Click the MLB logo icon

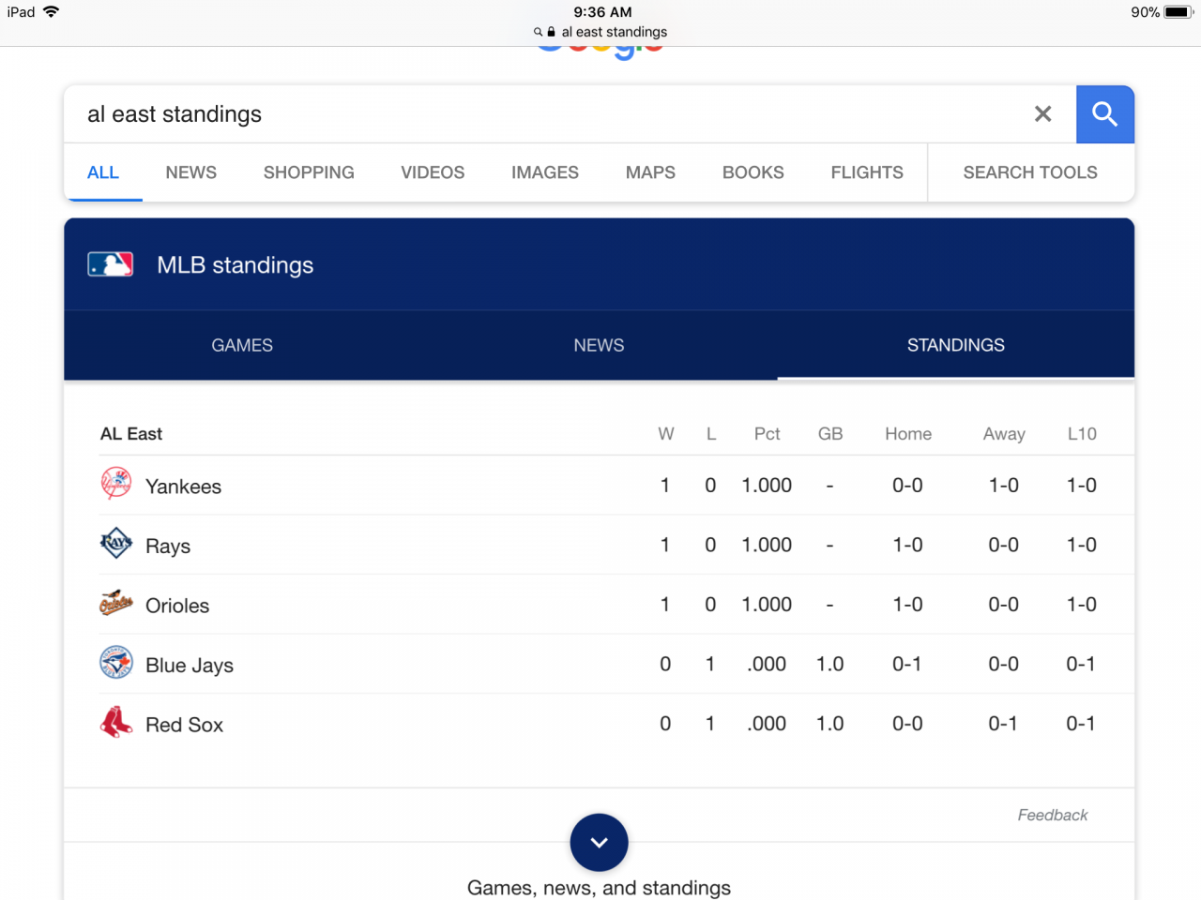point(111,264)
